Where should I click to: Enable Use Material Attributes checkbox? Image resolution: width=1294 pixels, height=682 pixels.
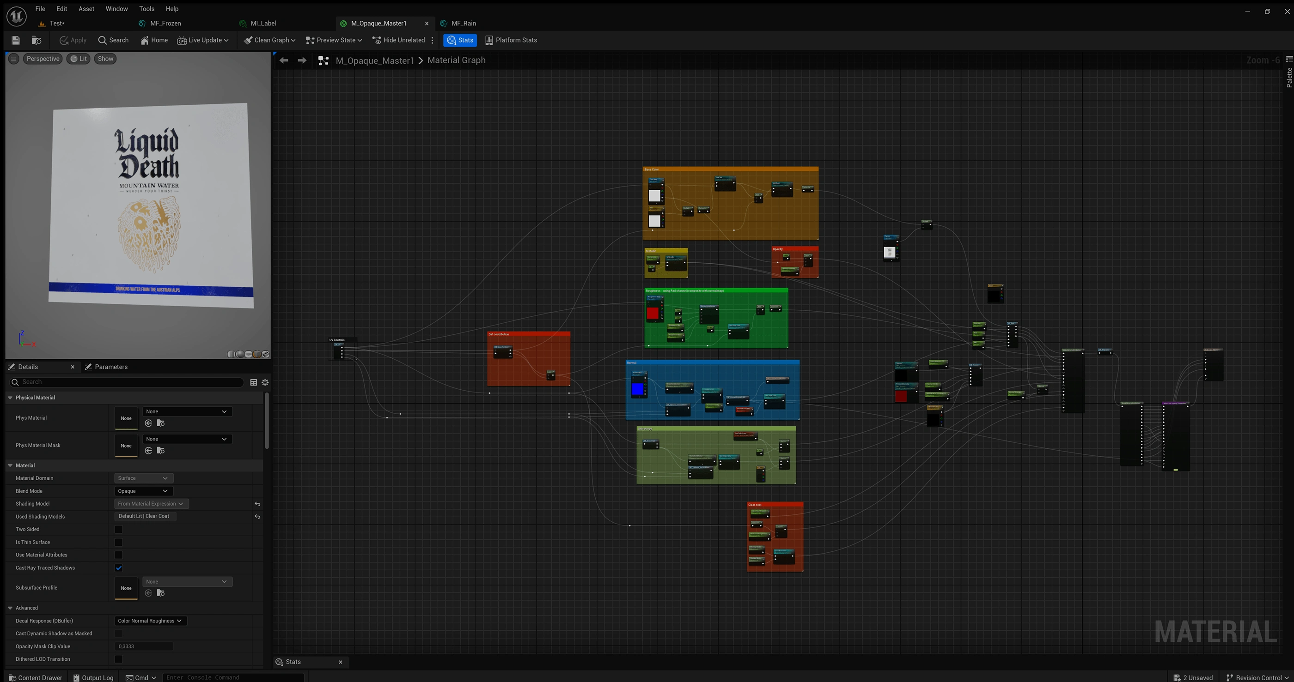pyautogui.click(x=119, y=555)
